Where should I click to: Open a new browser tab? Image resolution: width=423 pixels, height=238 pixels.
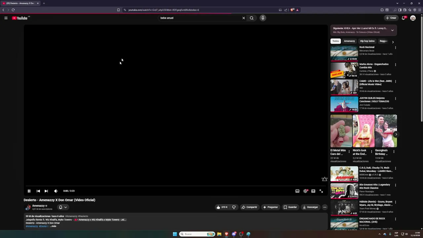click(44, 3)
